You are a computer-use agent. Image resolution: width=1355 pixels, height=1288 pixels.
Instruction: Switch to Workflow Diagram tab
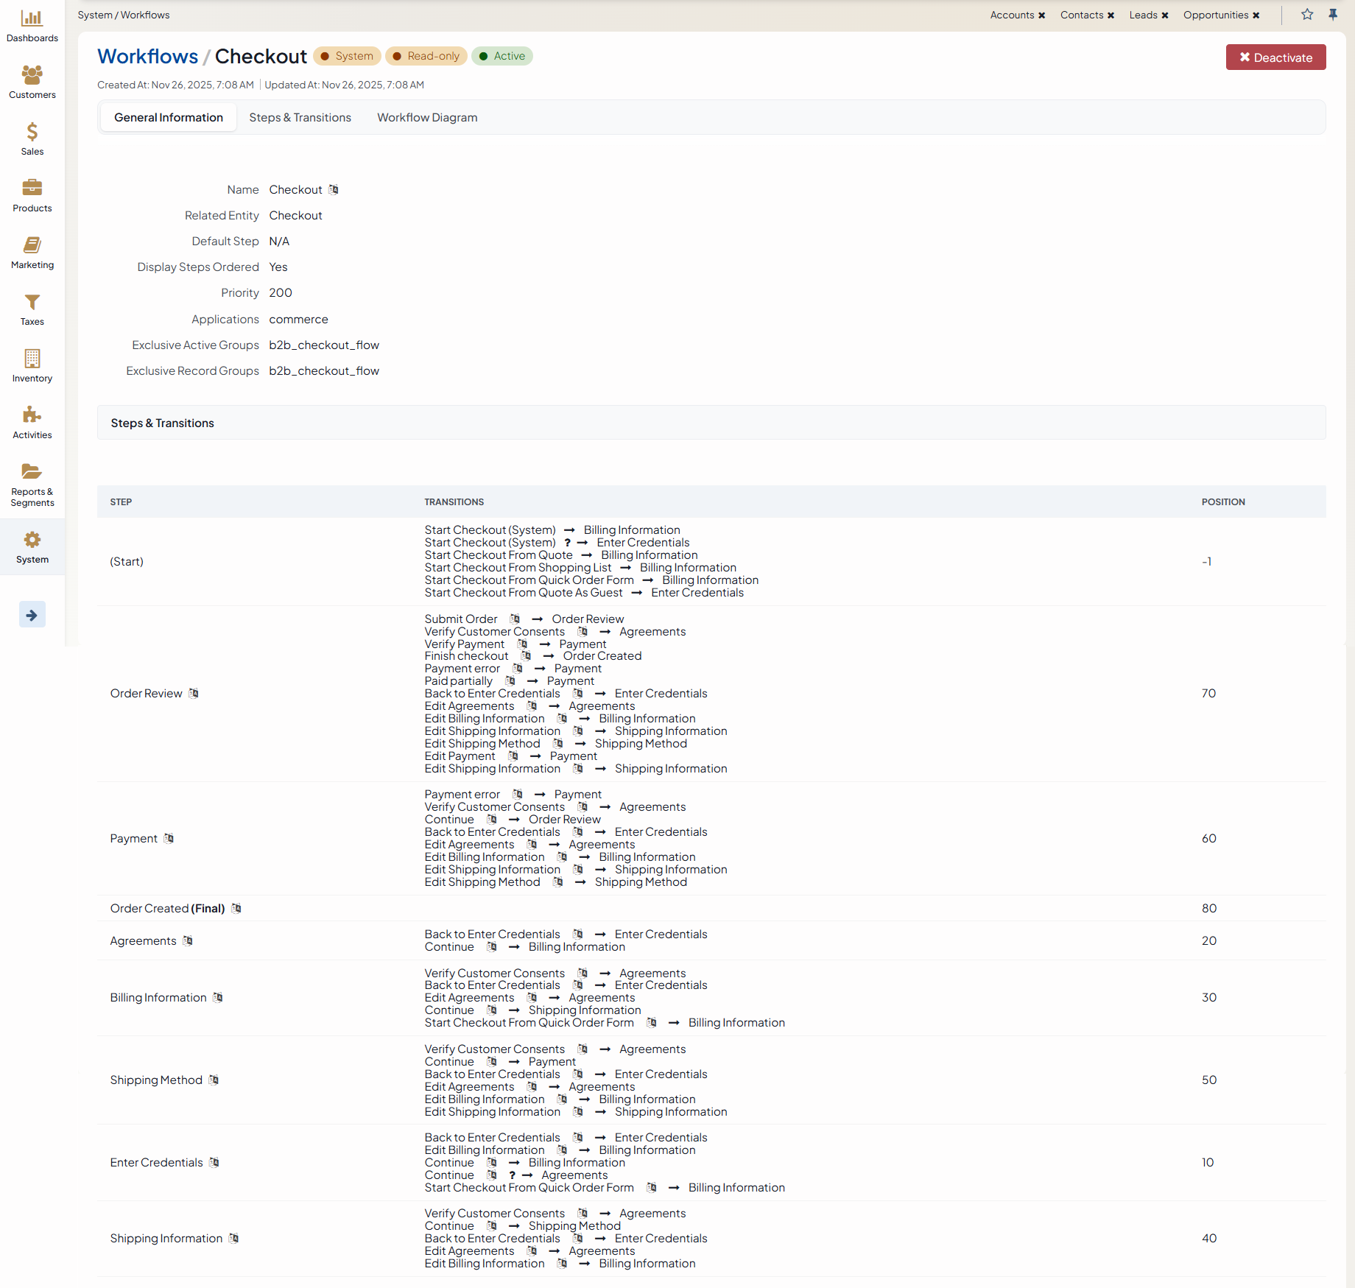point(427,118)
